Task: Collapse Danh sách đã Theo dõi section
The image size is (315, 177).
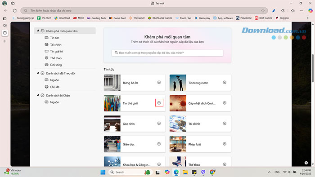Action: [38, 73]
